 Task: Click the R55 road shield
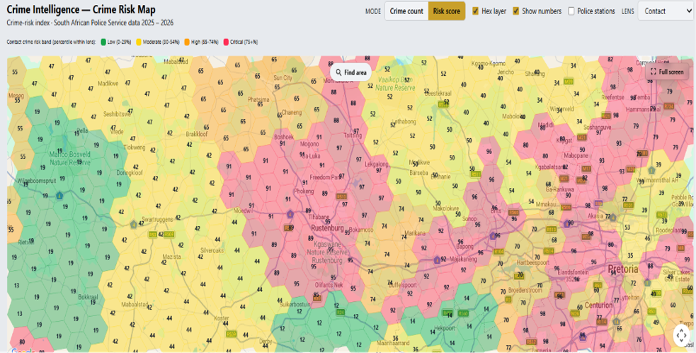click(x=598, y=286)
